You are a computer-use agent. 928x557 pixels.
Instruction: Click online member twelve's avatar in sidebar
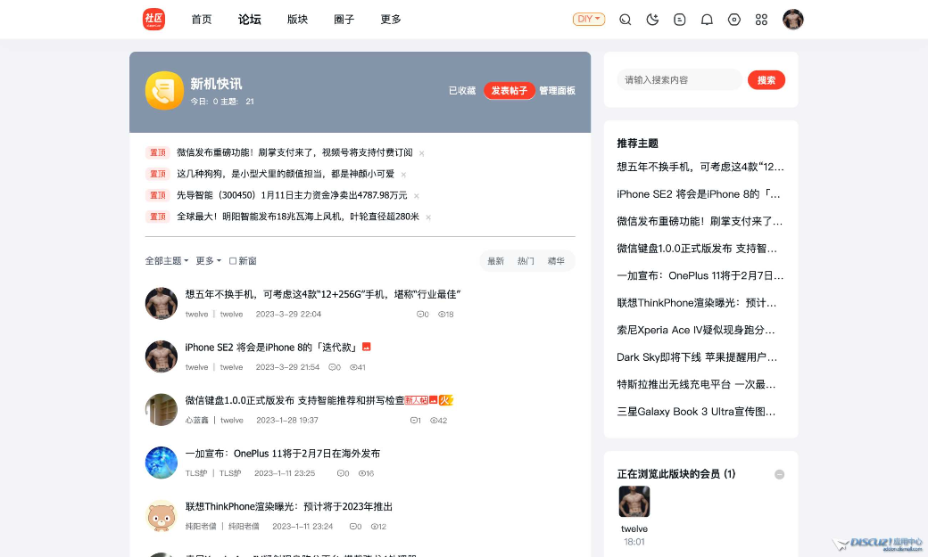pyautogui.click(x=634, y=502)
